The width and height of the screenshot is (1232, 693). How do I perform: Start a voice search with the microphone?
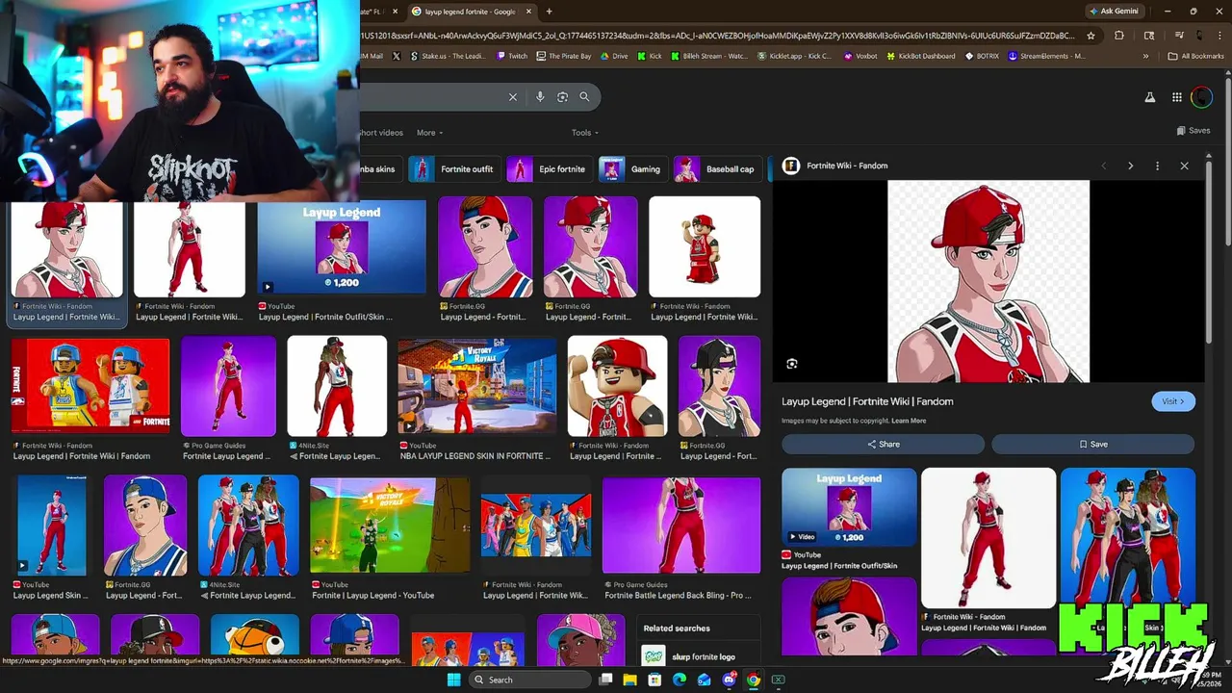540,97
